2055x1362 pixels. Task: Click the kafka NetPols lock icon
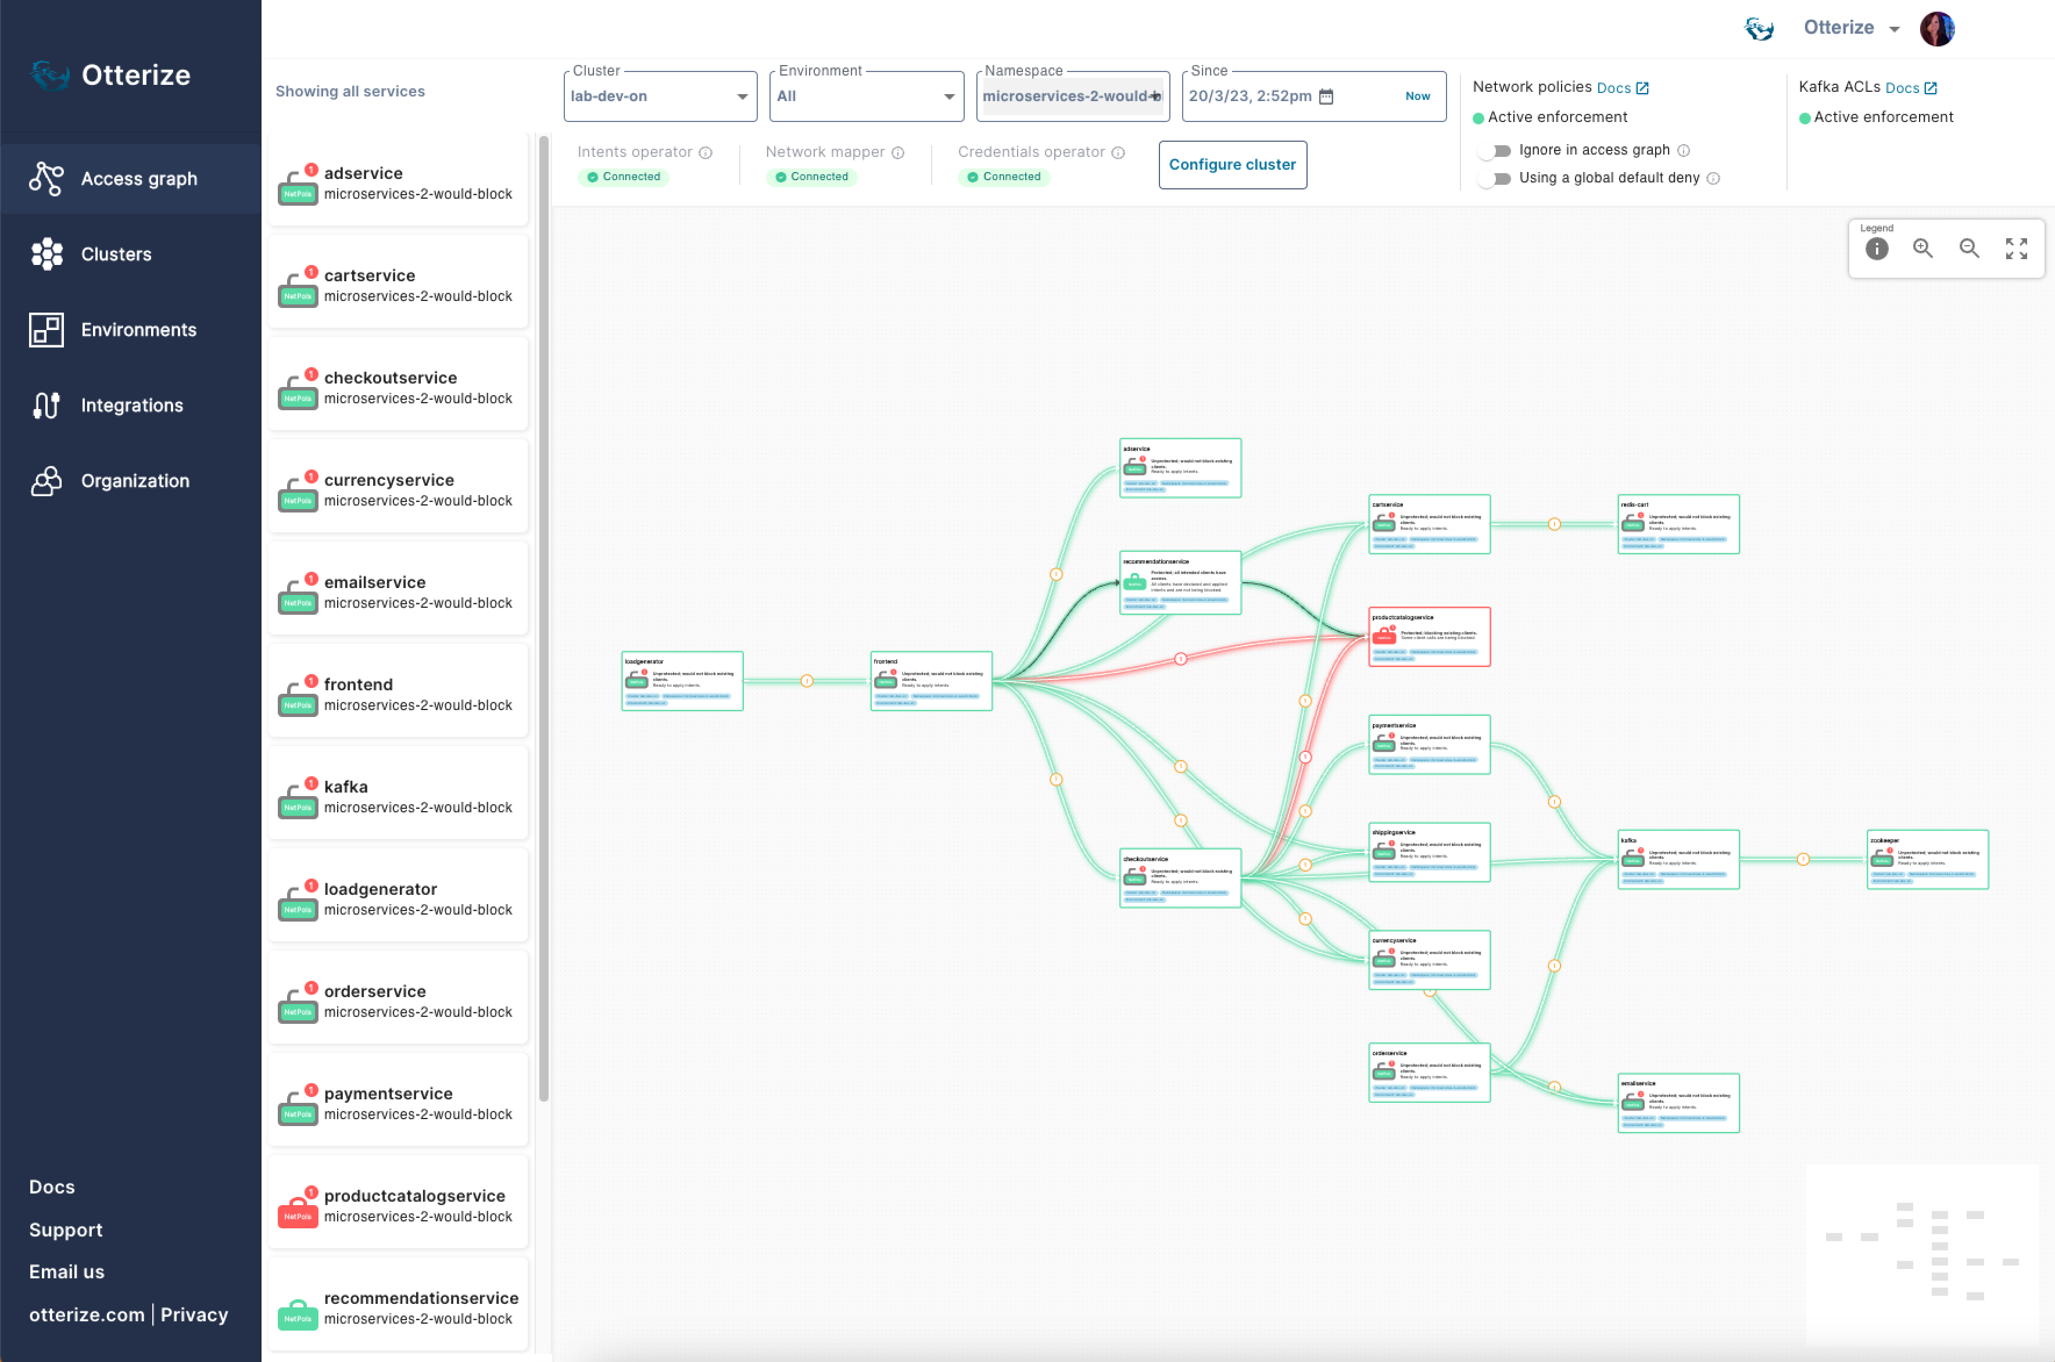point(298,798)
